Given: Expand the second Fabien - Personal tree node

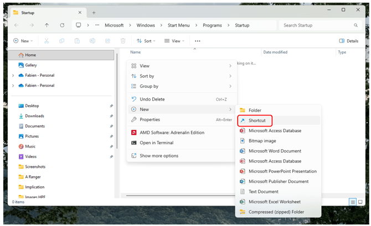Looking at the screenshot, I should (x=13, y=86).
